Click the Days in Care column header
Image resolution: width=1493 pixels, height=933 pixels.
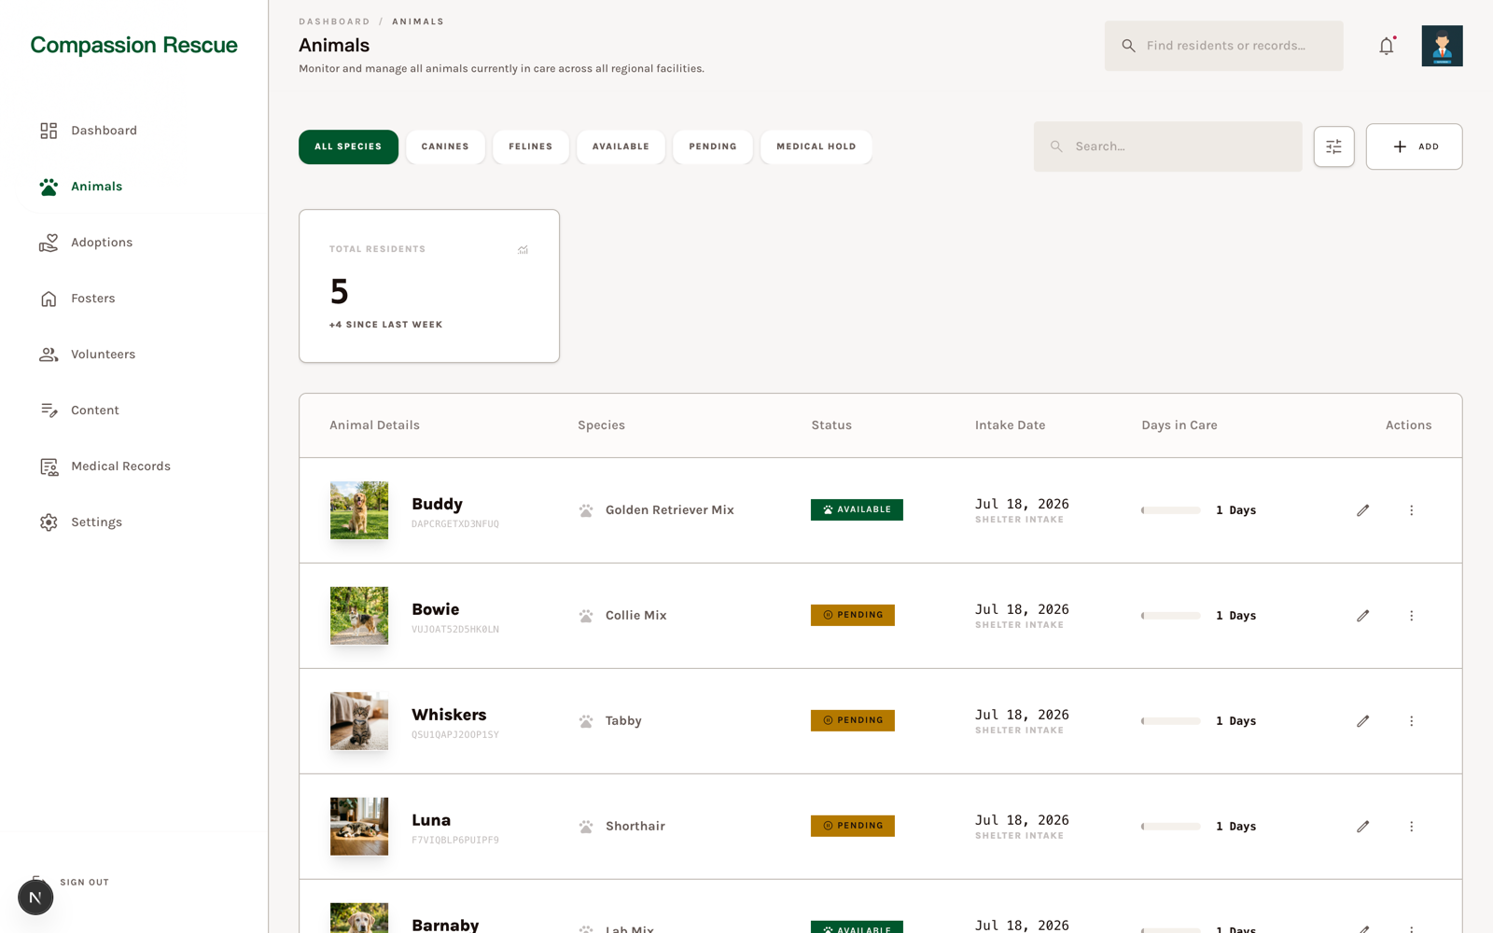click(x=1179, y=425)
